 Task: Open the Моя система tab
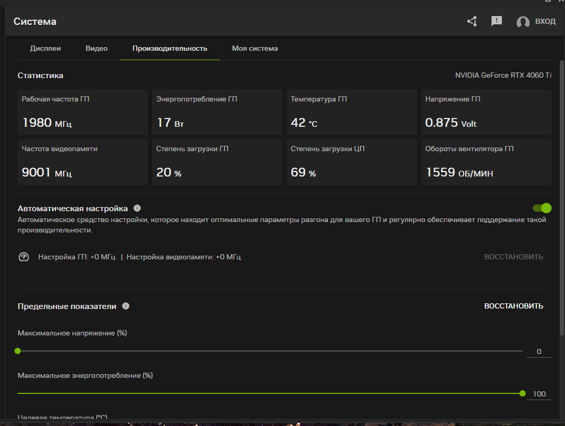[x=255, y=48]
